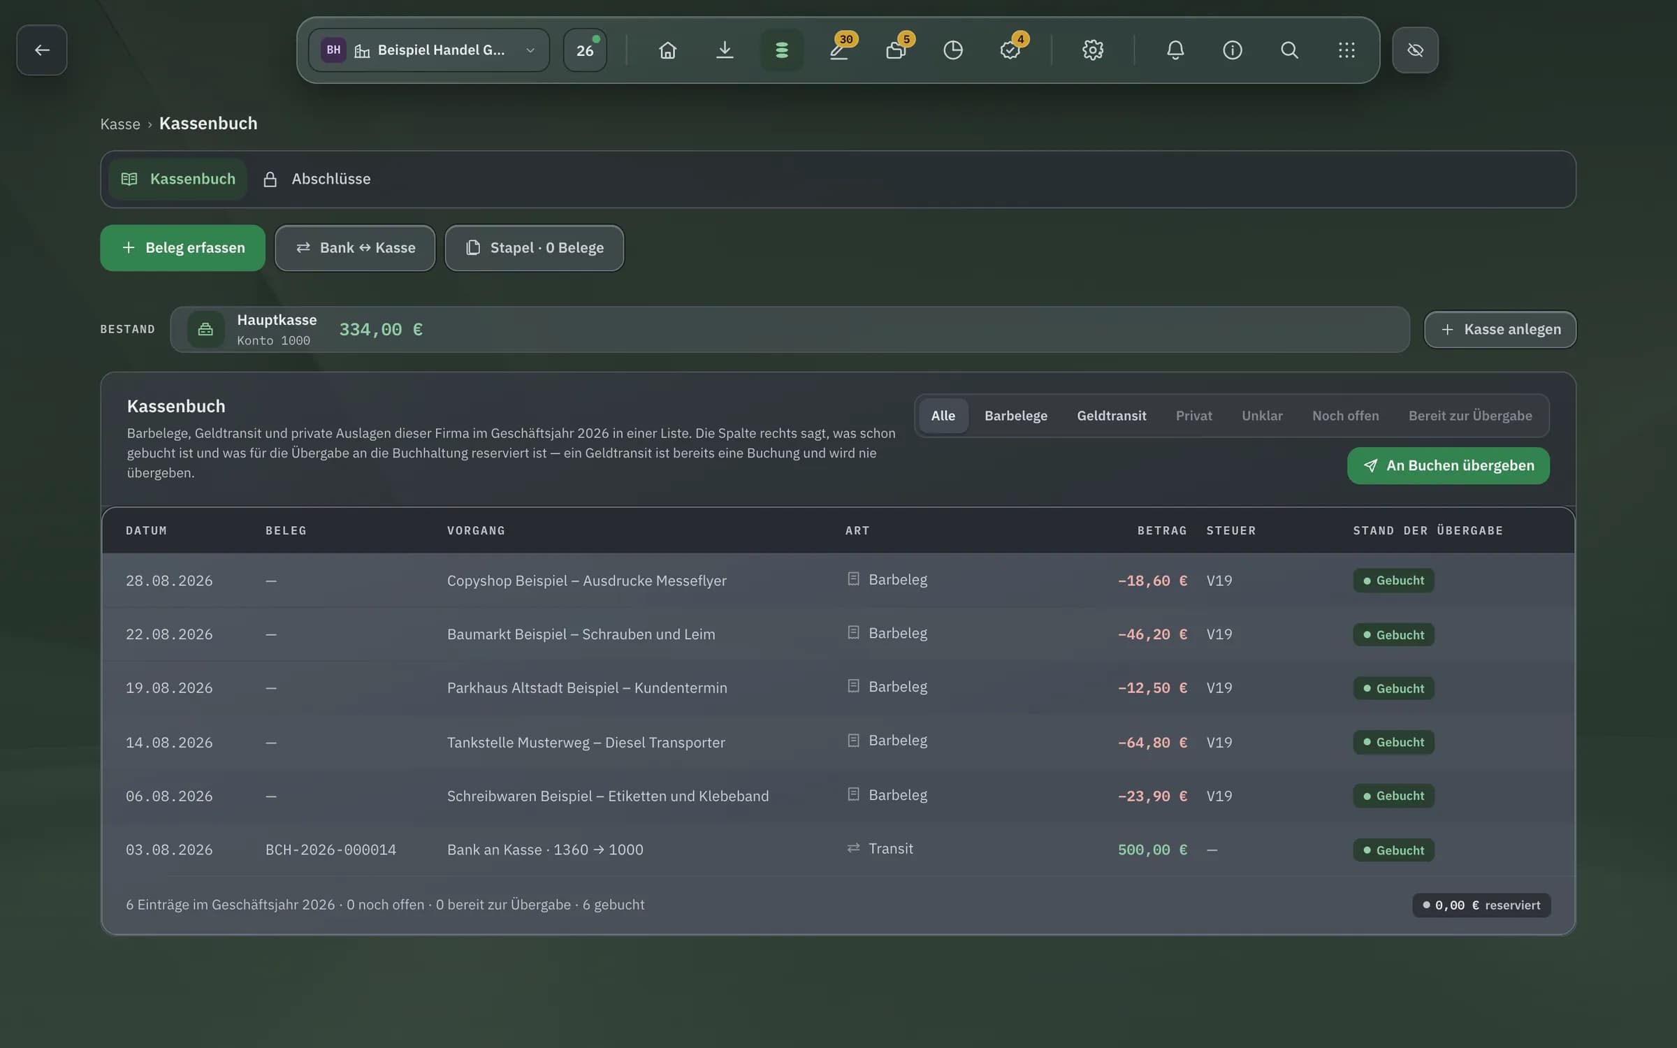Toggle the crossed-out eye visibility button
This screenshot has width=1677, height=1048.
coord(1415,50)
